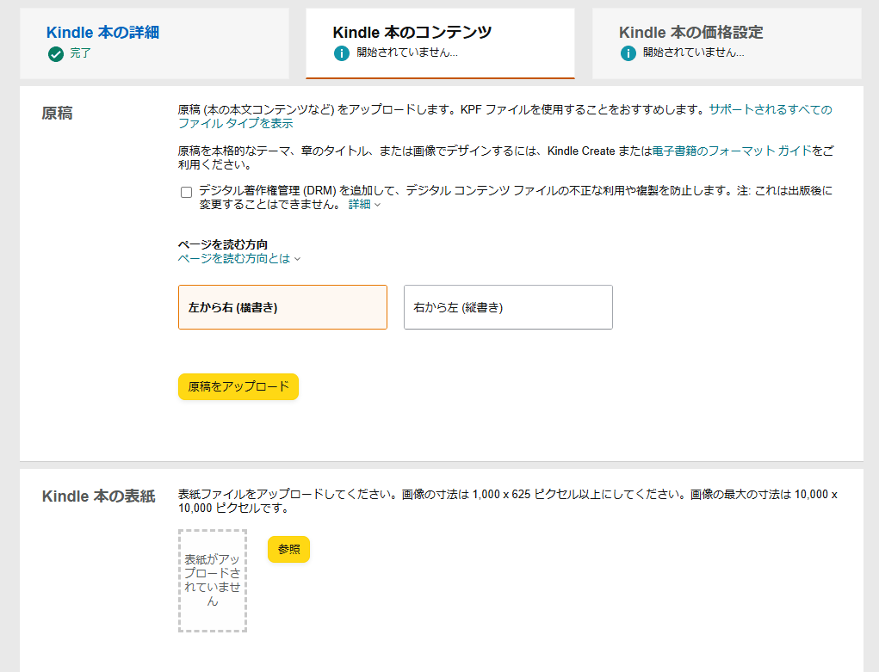Click the 完了 status text under Kindle 本の詳細

pos(80,53)
